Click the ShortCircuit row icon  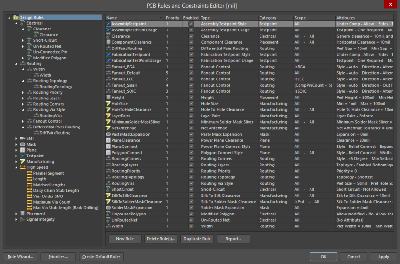pos(108,189)
